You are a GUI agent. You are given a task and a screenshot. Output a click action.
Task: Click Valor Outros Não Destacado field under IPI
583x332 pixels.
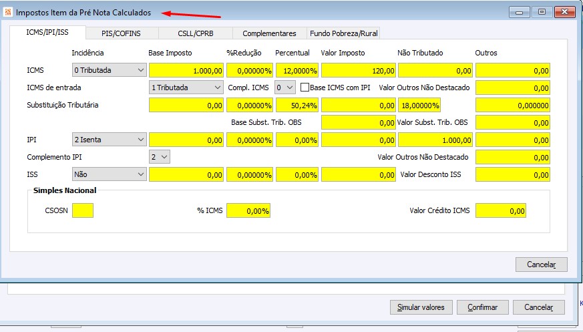[513, 157]
